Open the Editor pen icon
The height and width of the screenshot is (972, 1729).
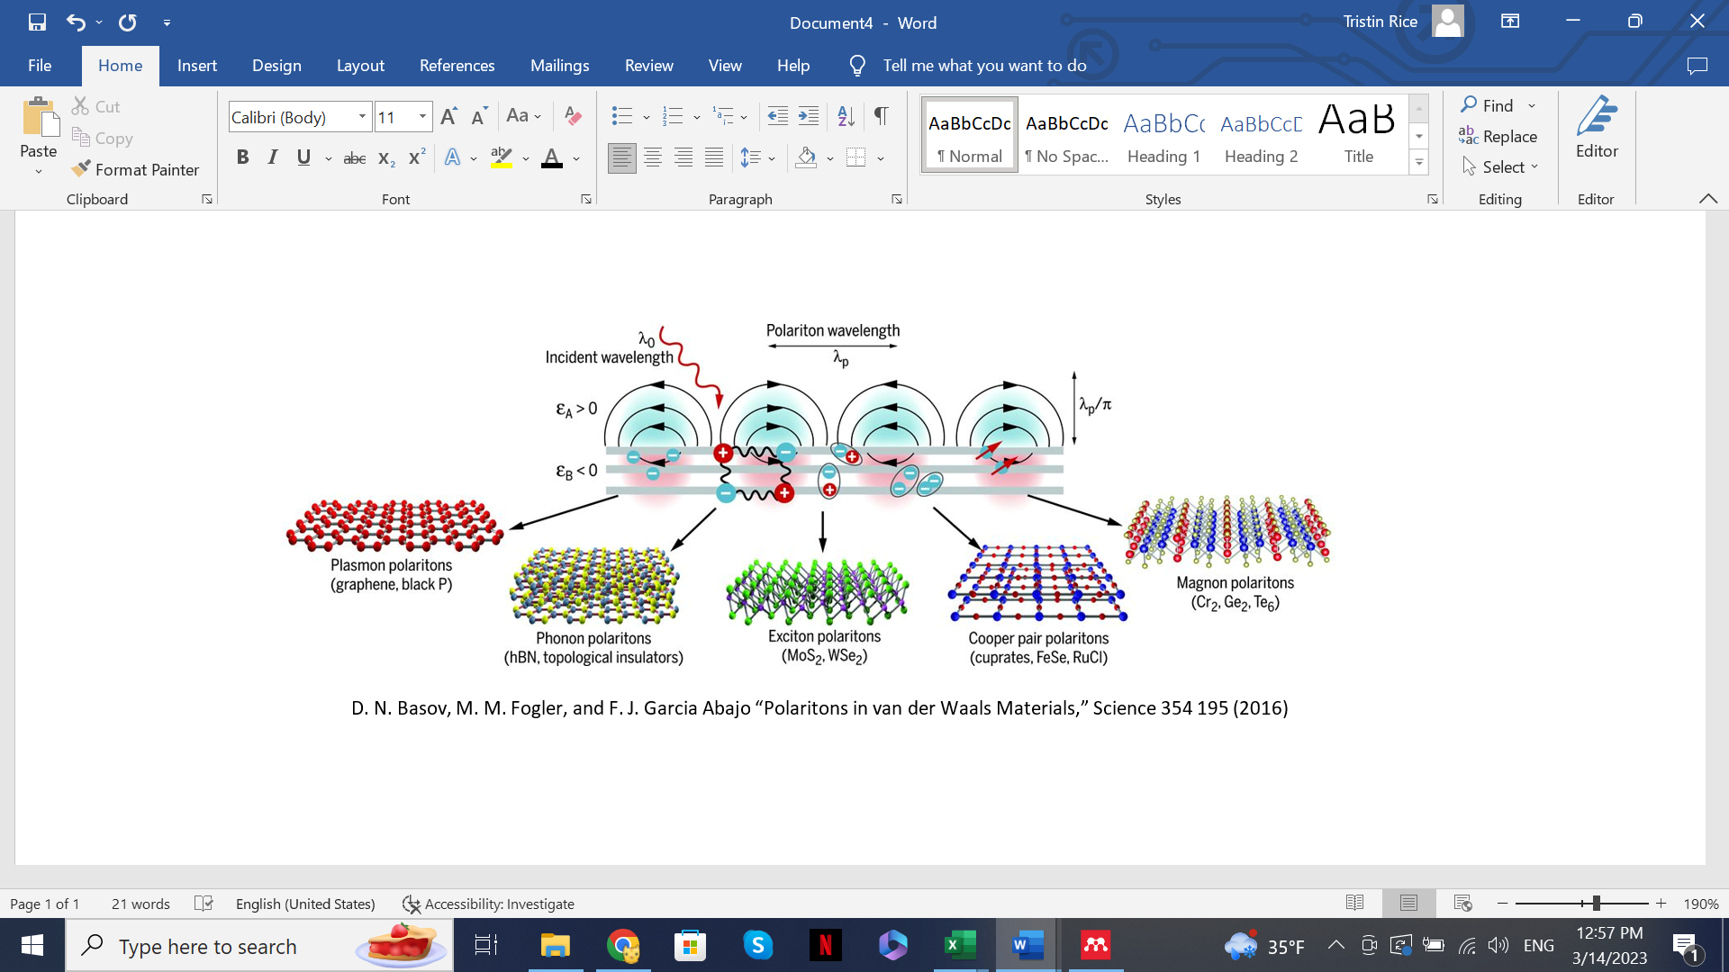pos(1596,117)
